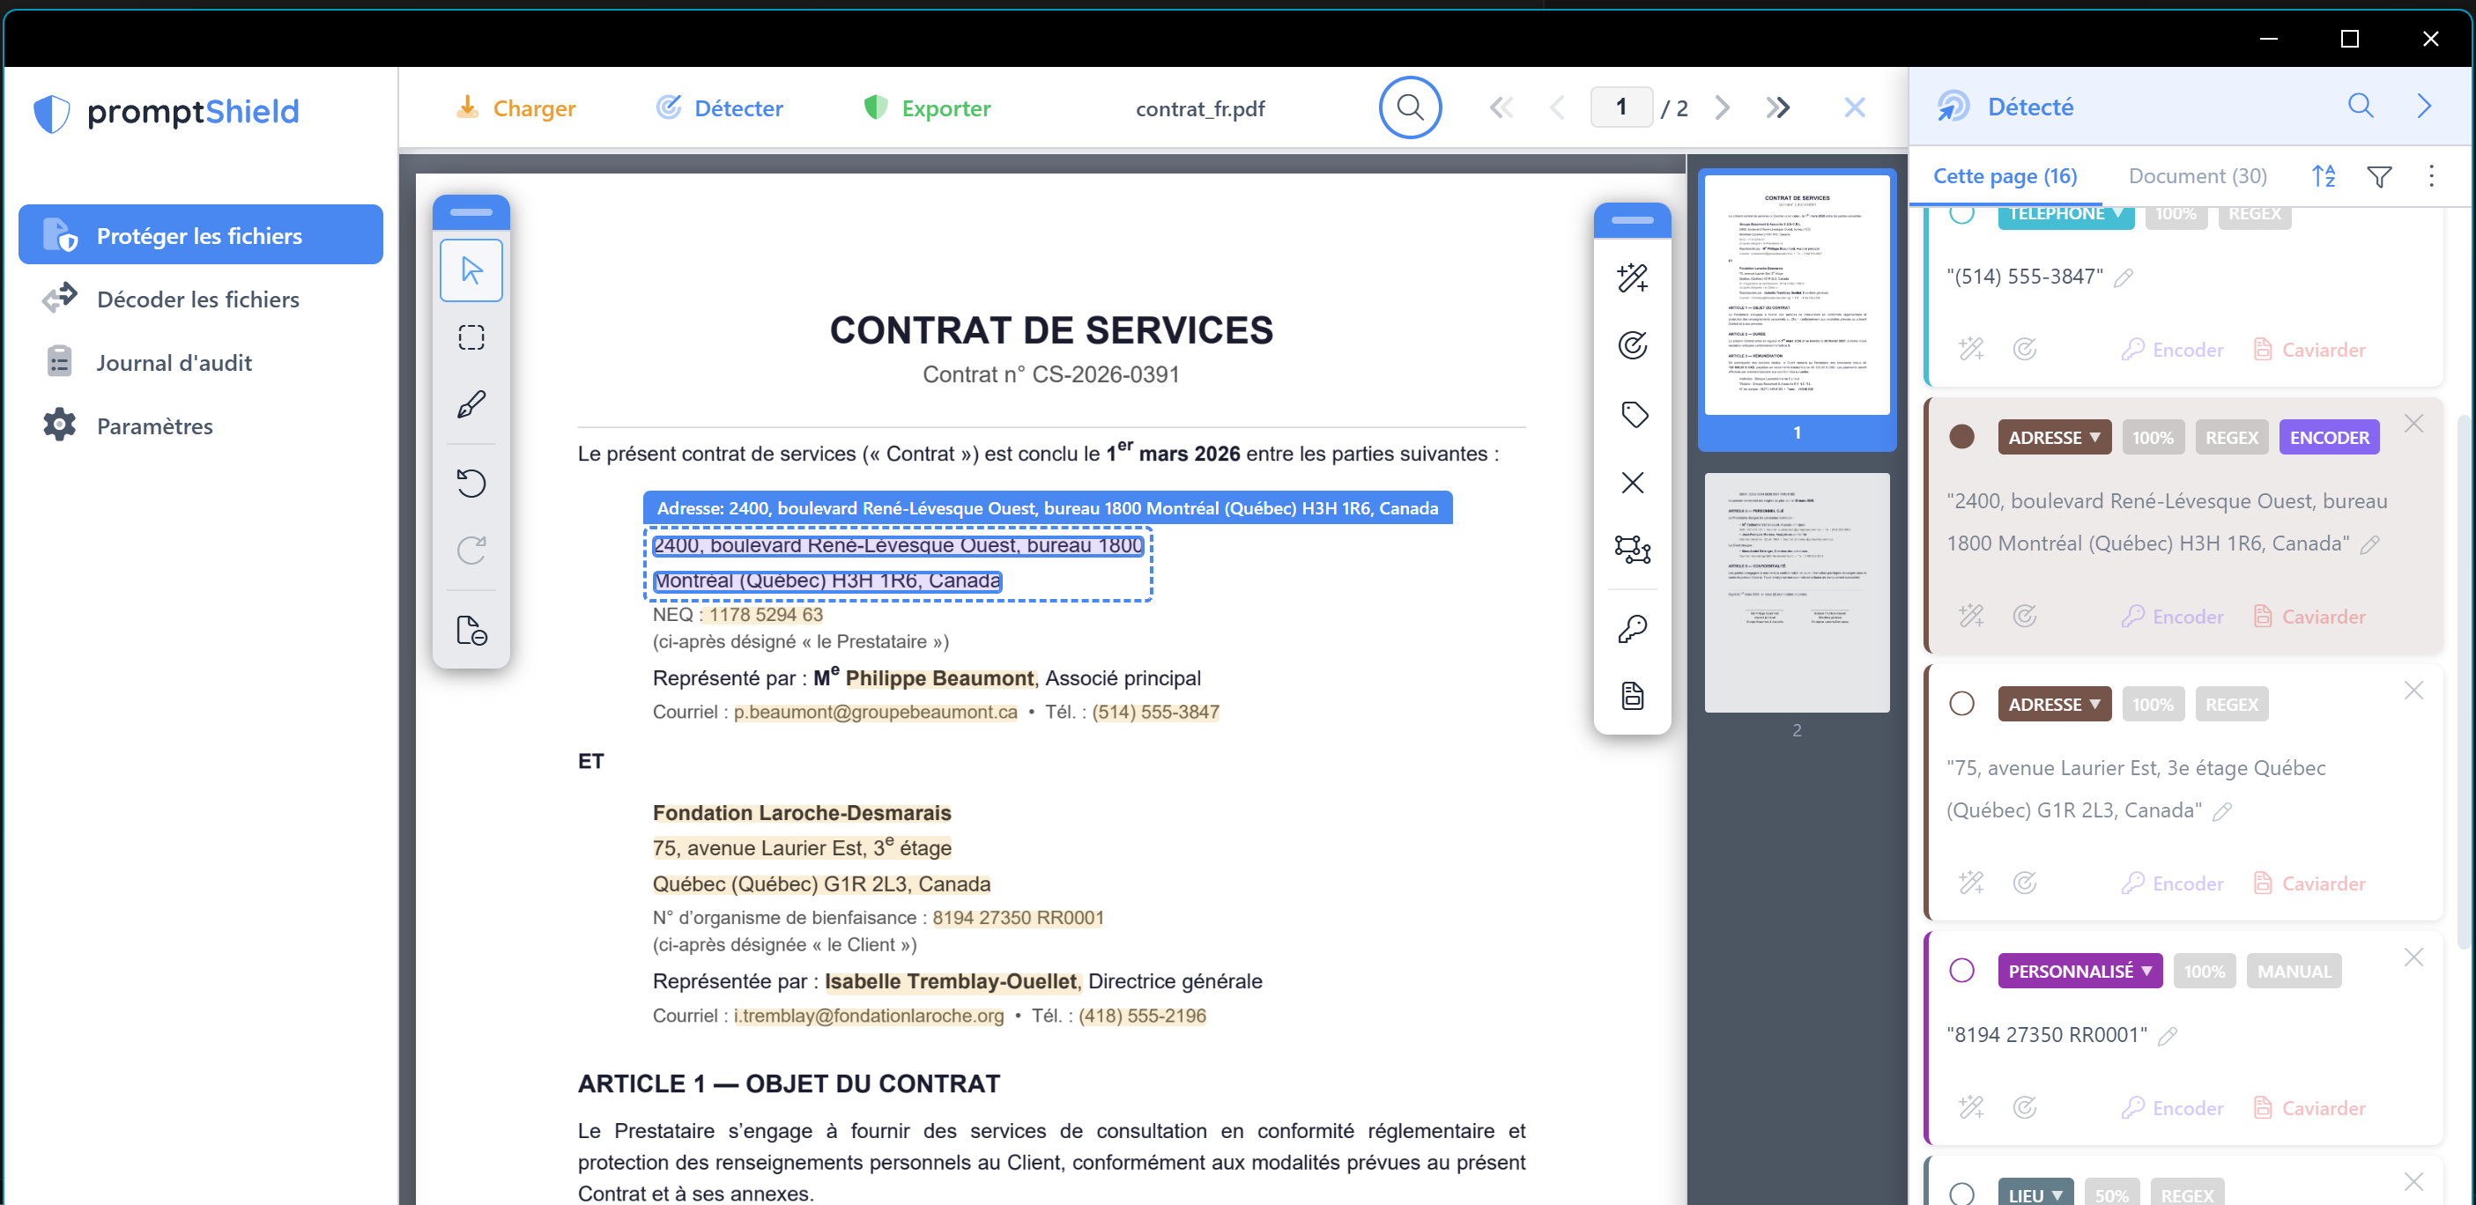Open Journal d'audit from the sidebar
The image size is (2476, 1205).
pyautogui.click(x=174, y=362)
